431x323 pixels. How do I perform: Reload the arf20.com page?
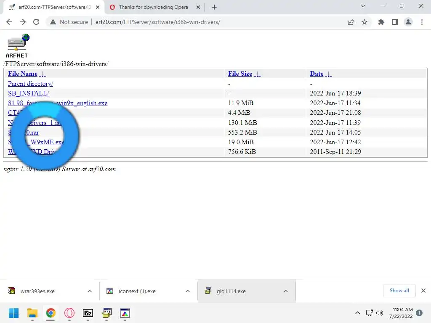[36, 22]
